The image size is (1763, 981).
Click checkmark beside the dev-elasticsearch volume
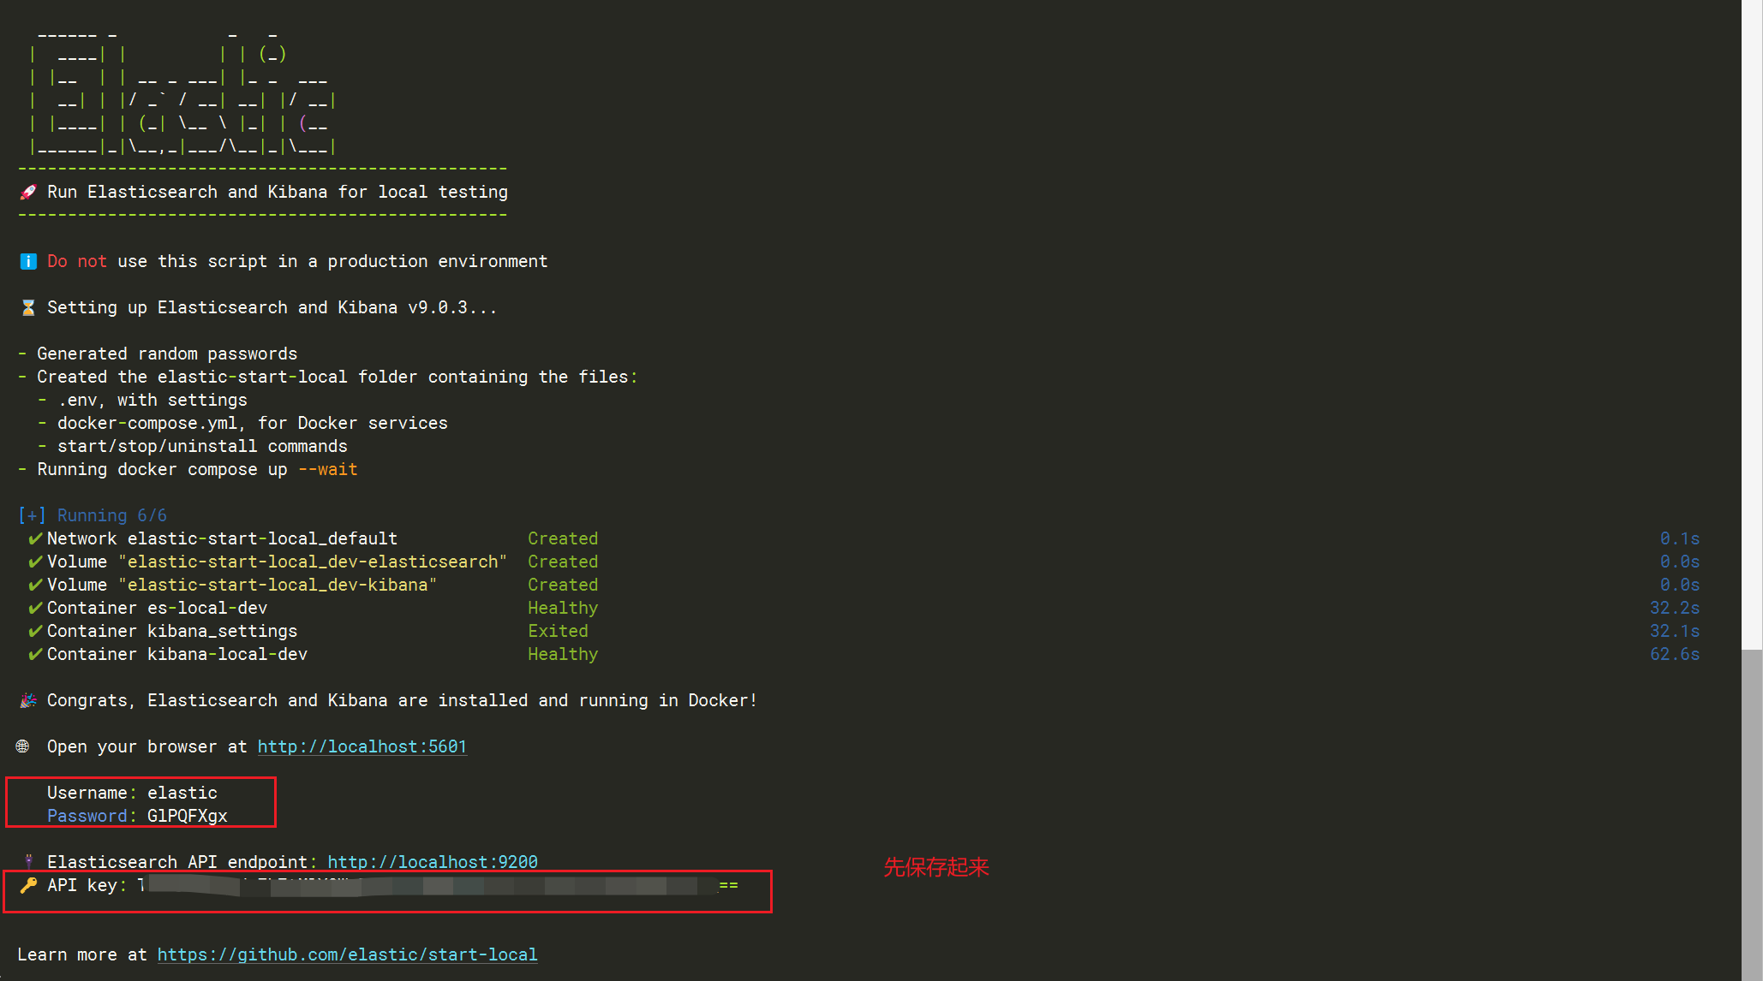(35, 562)
